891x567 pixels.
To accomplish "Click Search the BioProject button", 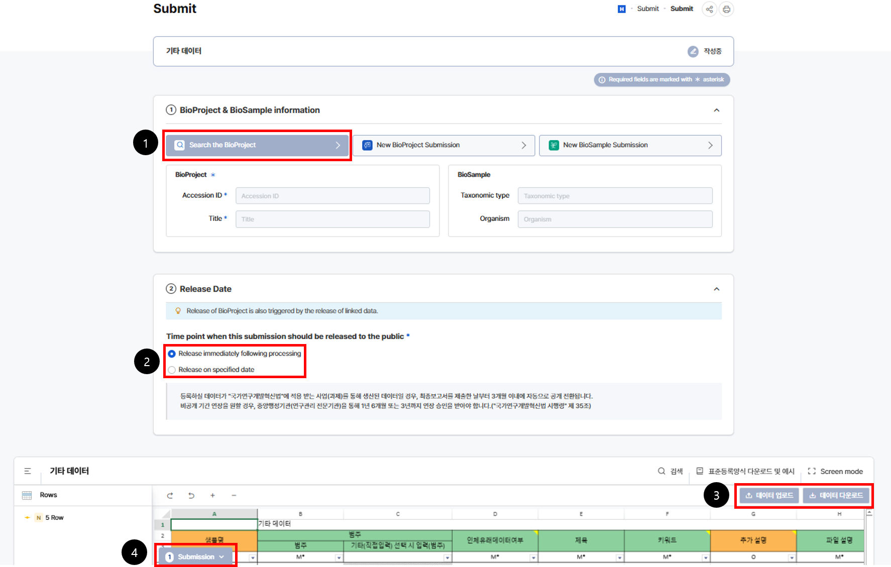I will [257, 145].
